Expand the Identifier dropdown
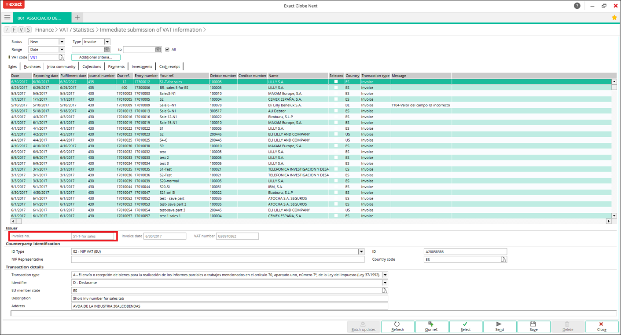The height and width of the screenshot is (335, 621). tap(385, 283)
